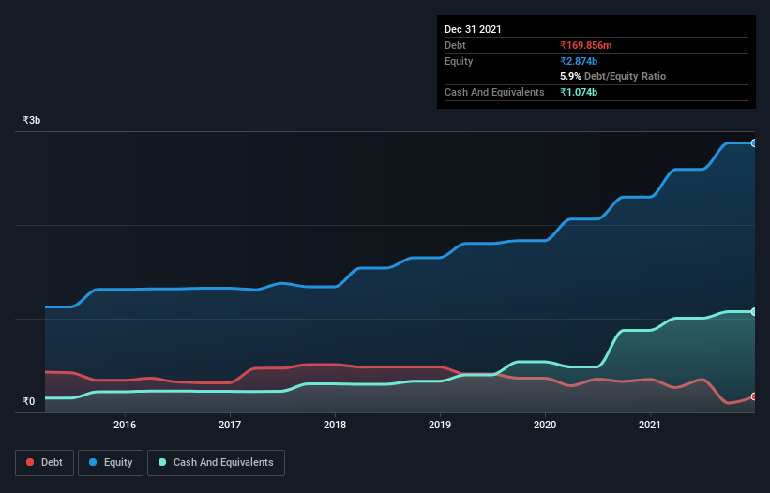Screen dimensions: 770x493
Task: Click the 2017 x-axis label
Action: 230,425
